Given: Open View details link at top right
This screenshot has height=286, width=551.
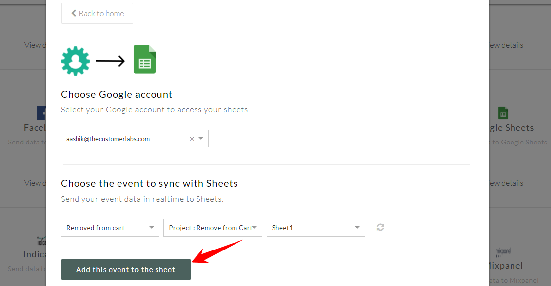Looking at the screenshot, I should click(x=507, y=45).
